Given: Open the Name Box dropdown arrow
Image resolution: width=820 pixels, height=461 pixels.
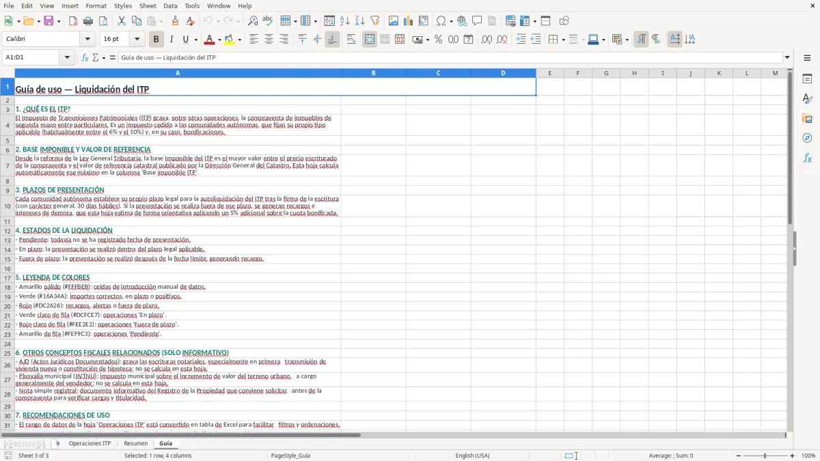Looking at the screenshot, I should [x=68, y=58].
